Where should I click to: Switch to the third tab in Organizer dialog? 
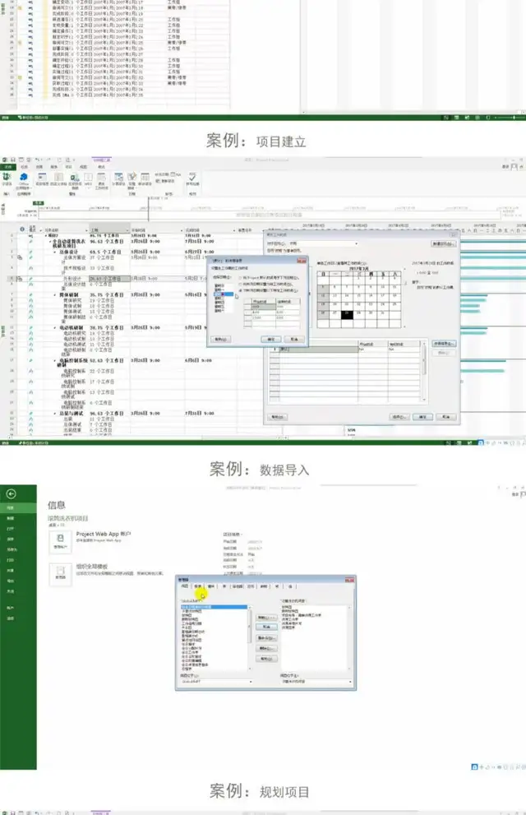tap(211, 586)
